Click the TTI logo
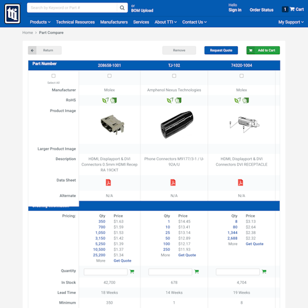Image resolution: width=308 pixels, height=308 pixels. click(x=12, y=14)
